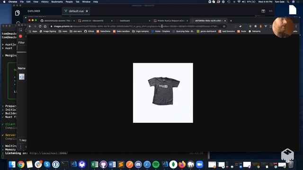Screen dimensions: 303x170
Task: Open the SalesDemo bookmark
Action: (x=103, y=31)
